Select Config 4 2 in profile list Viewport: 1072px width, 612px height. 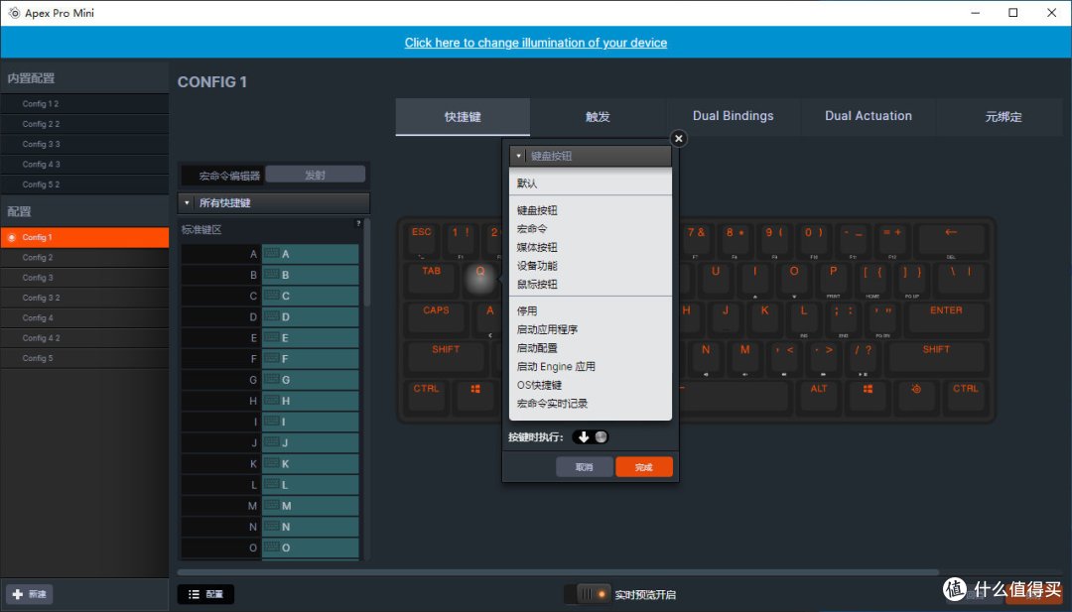pos(84,338)
